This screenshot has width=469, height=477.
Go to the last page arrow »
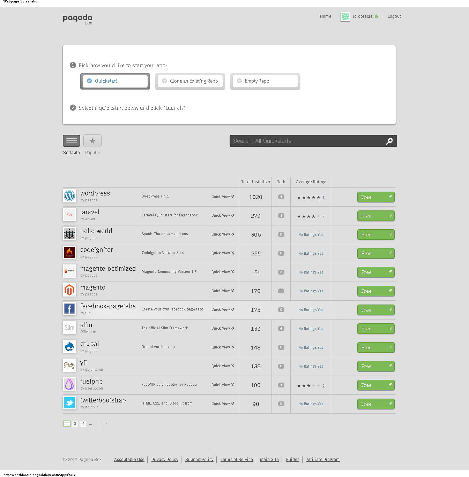106,424
